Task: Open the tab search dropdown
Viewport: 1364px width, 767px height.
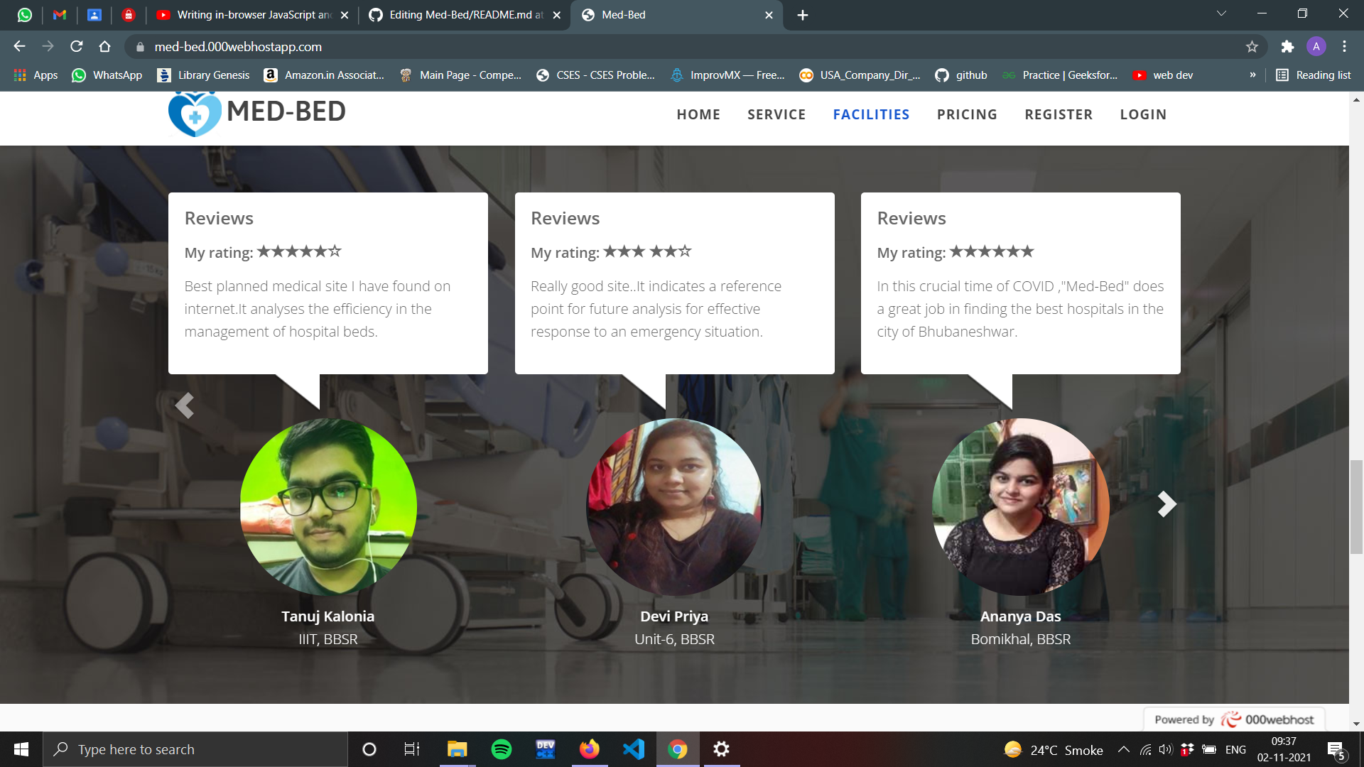Action: click(1220, 13)
